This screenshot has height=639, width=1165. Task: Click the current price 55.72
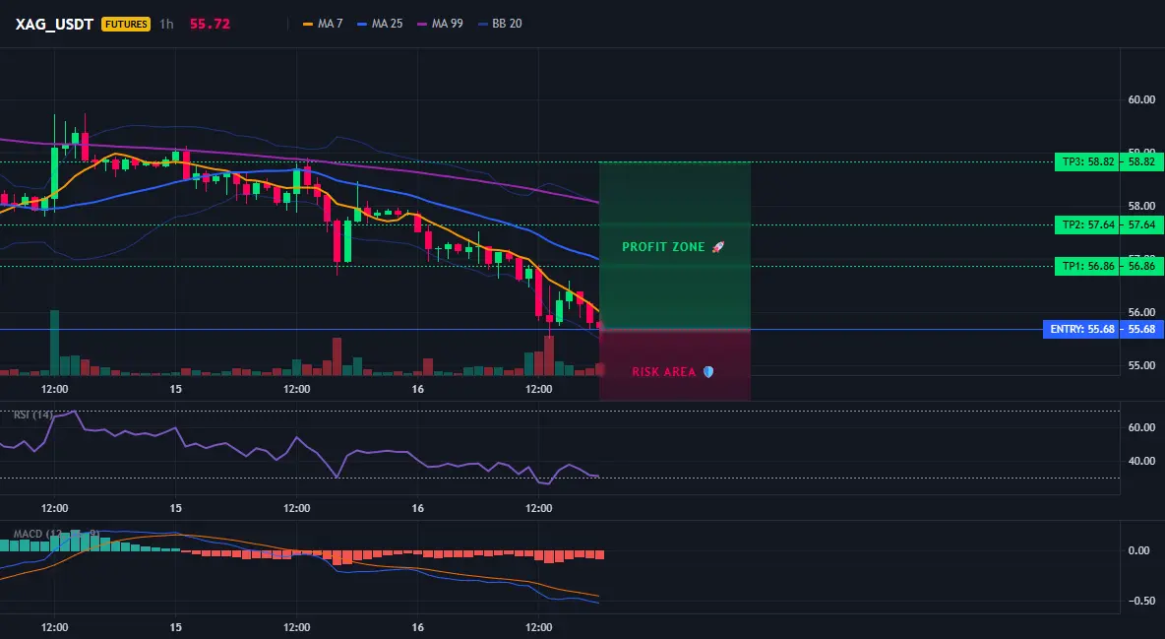click(x=210, y=24)
